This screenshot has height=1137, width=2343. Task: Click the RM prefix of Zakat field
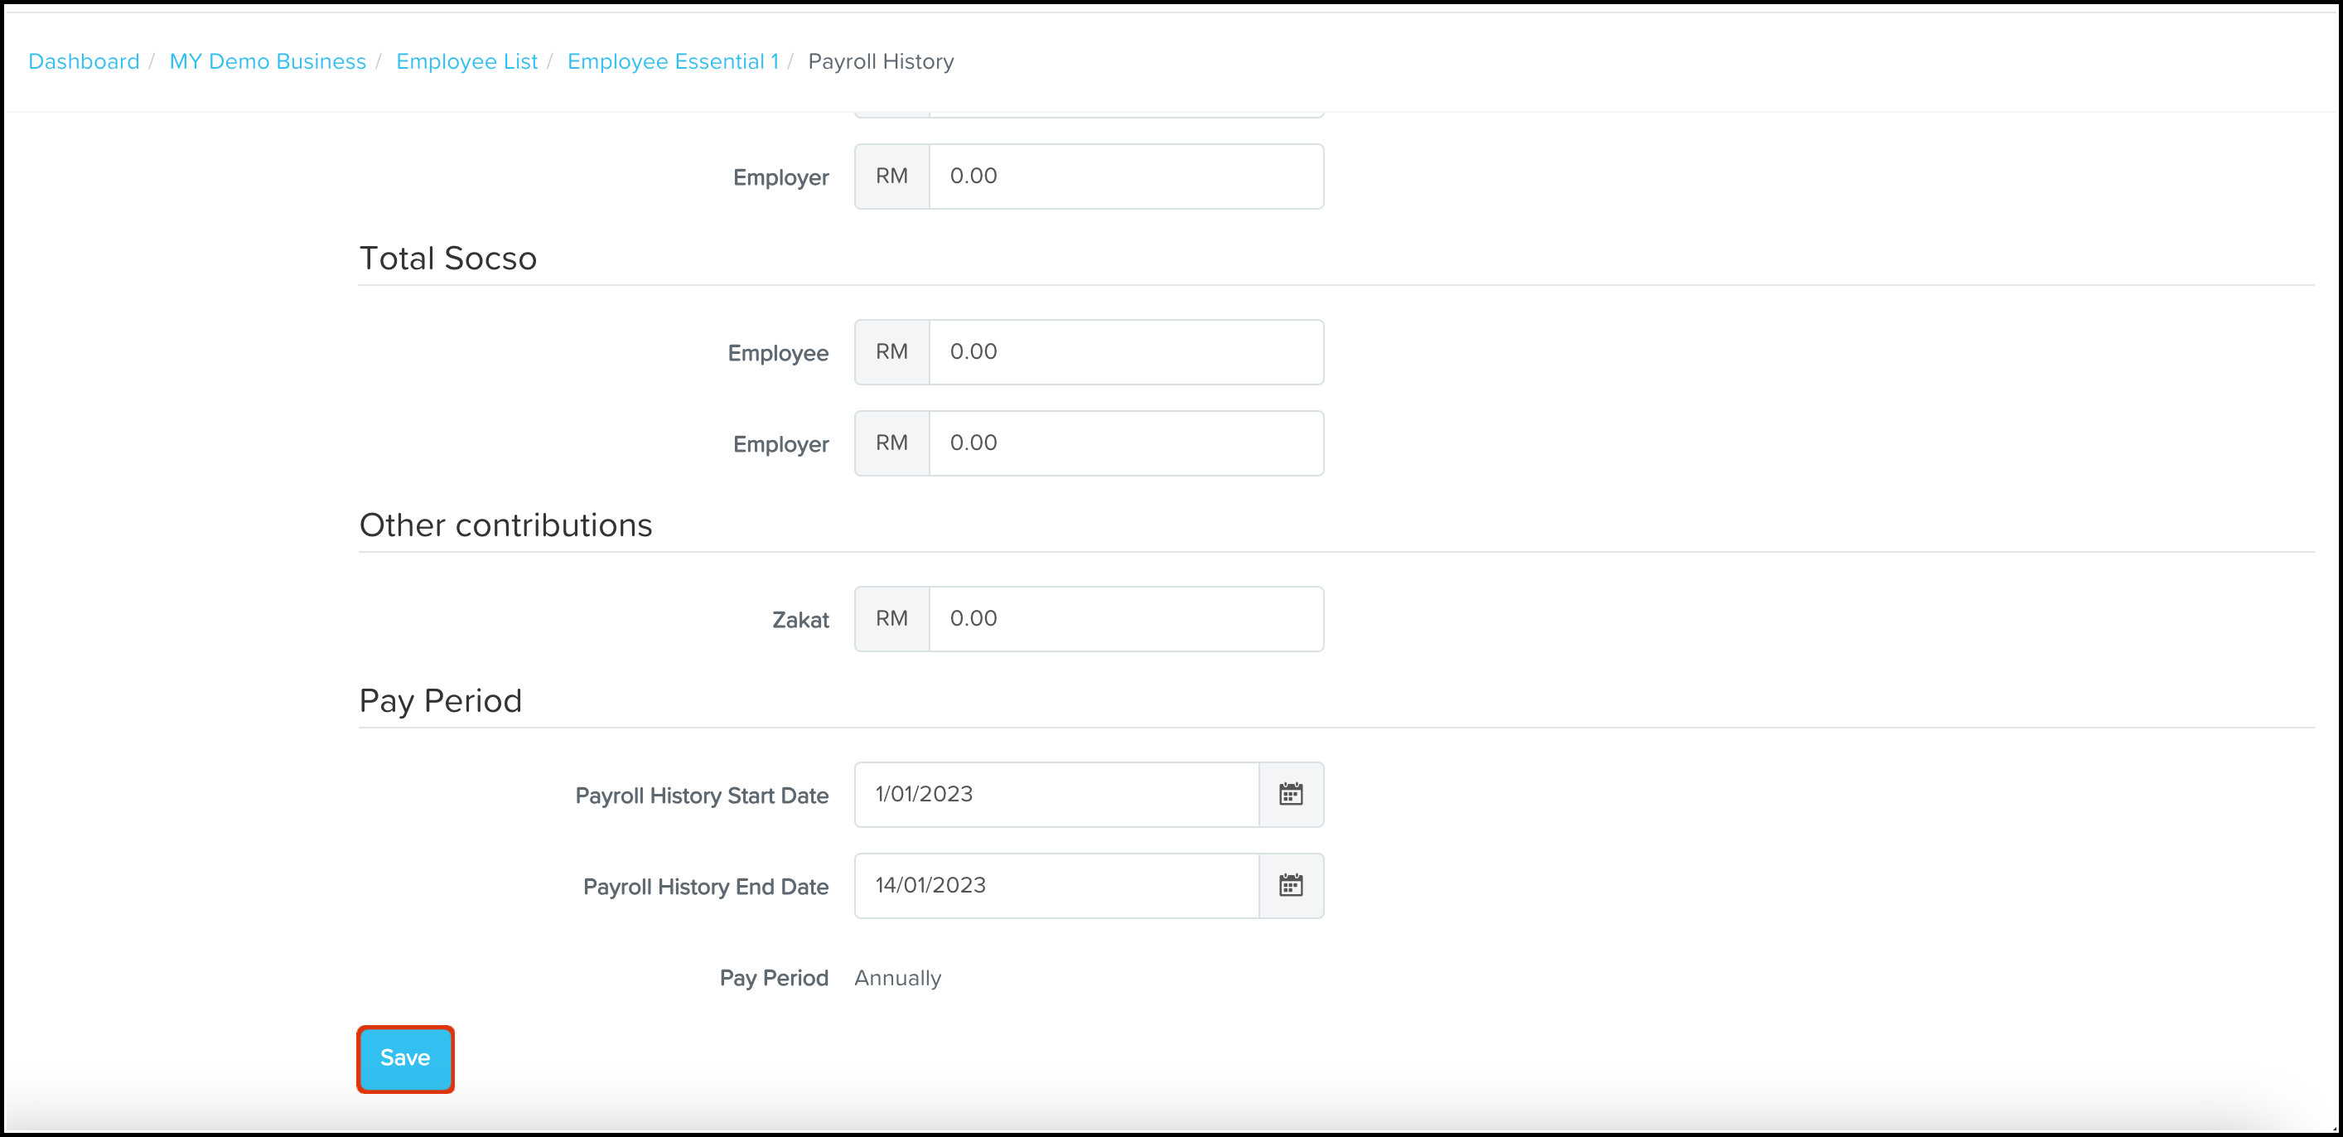point(892,618)
